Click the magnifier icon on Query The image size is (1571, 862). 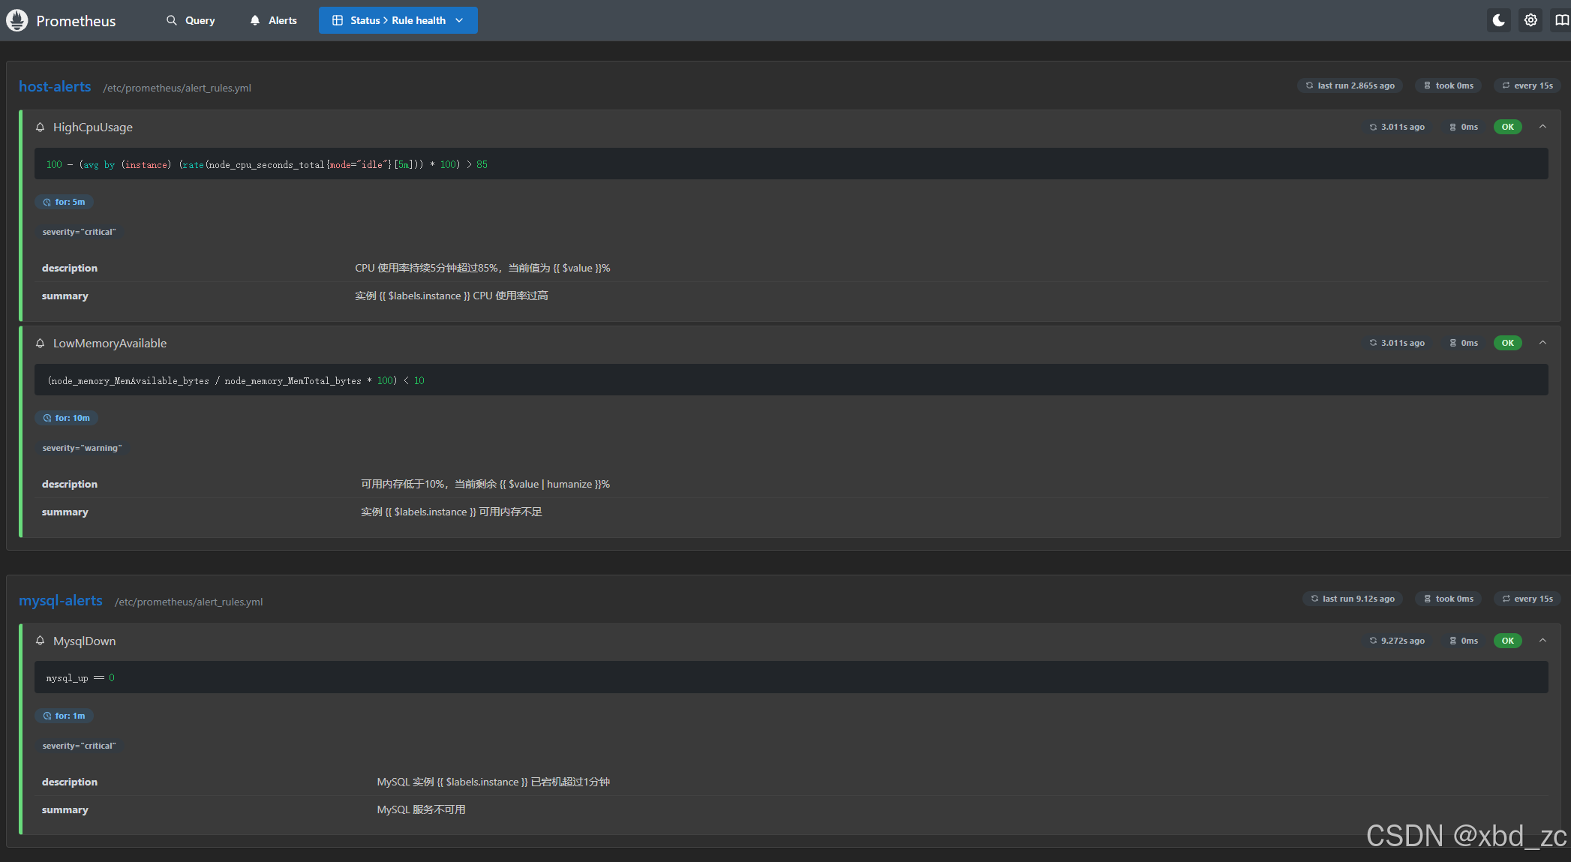click(172, 20)
